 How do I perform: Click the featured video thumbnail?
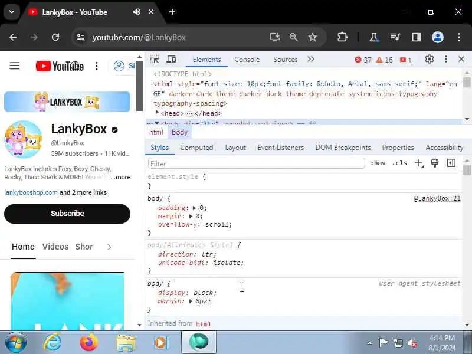pyautogui.click(x=67, y=301)
